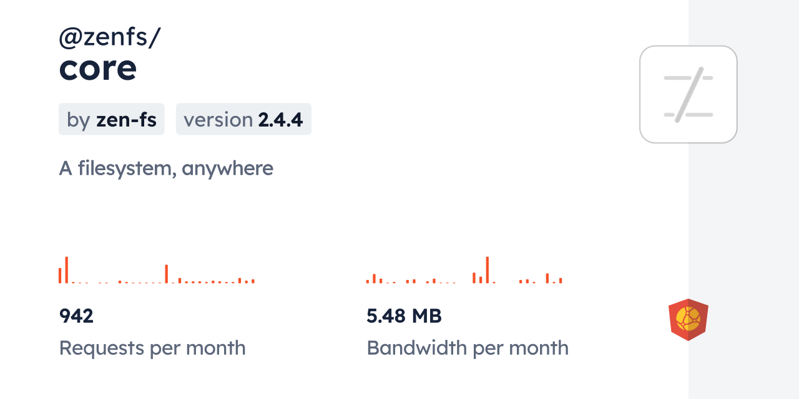The height and width of the screenshot is (399, 799).
Task: Click the last bar of the requests chart
Action: coord(253,281)
